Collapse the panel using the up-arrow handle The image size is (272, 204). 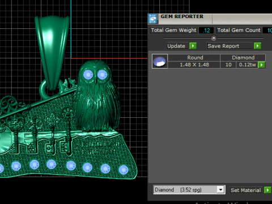tap(214, 38)
